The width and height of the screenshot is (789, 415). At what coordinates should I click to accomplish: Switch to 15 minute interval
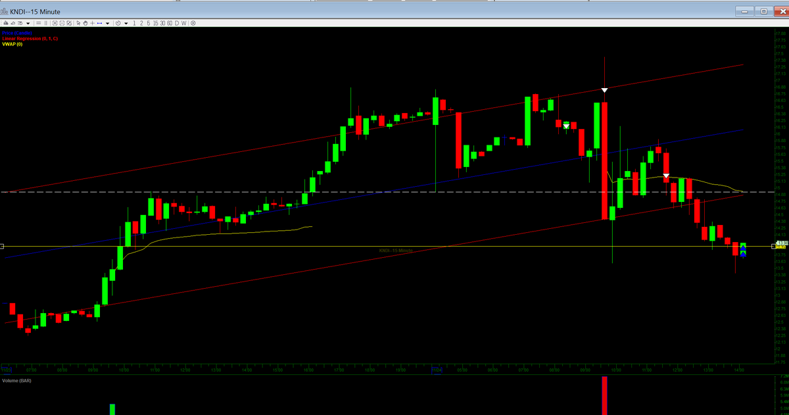pos(156,23)
